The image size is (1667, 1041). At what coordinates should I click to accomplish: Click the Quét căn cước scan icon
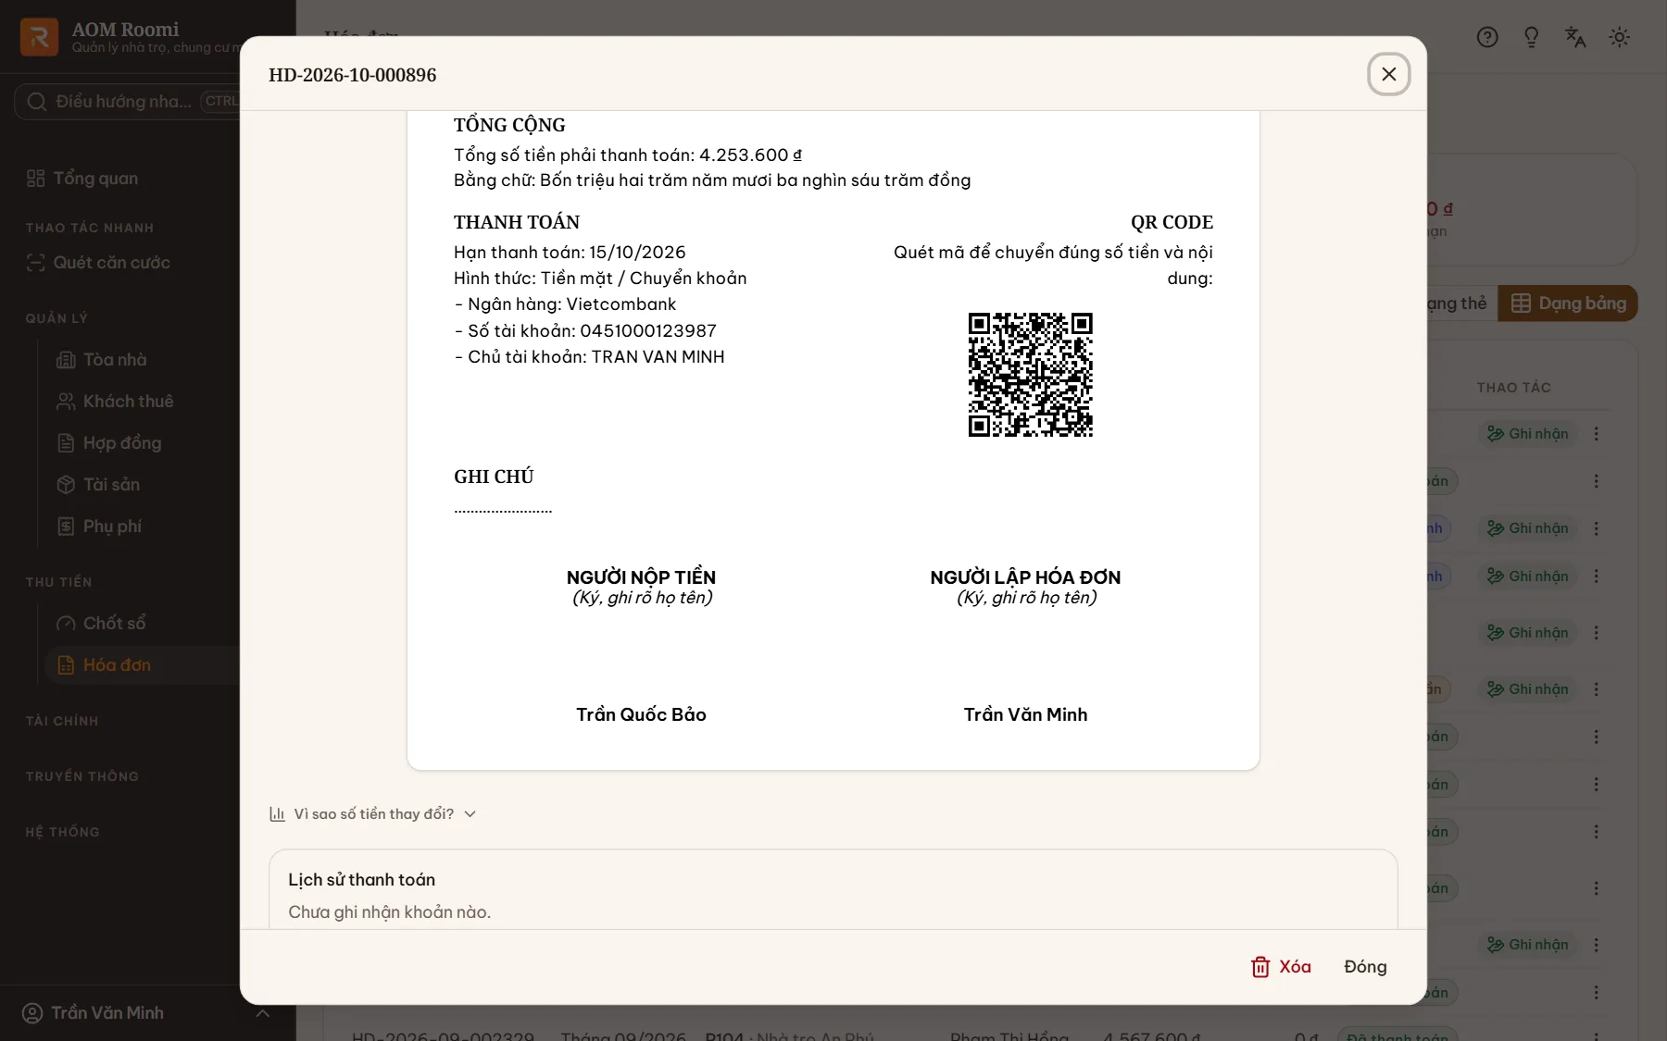point(35,262)
